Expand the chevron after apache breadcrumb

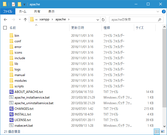[69, 20]
